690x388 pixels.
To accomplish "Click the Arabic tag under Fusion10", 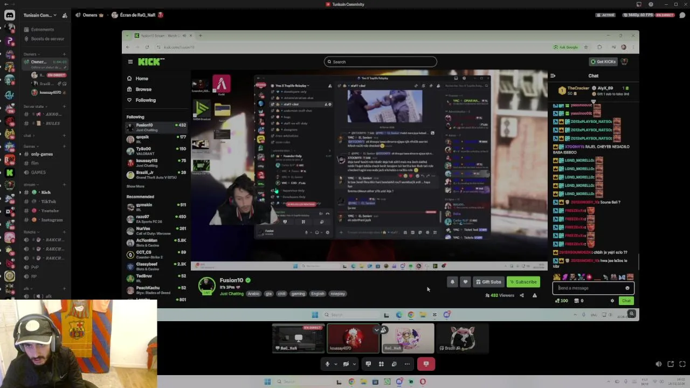I will click(253, 294).
